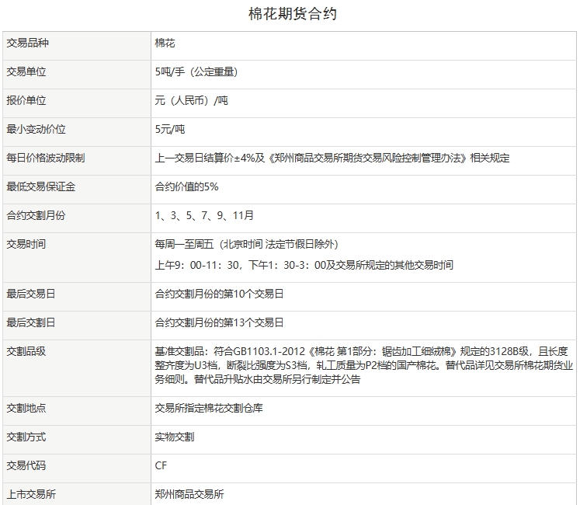This screenshot has width=580, height=505.
Task: Select the 郑州商品交易所 exchange value
Action: pos(189,494)
